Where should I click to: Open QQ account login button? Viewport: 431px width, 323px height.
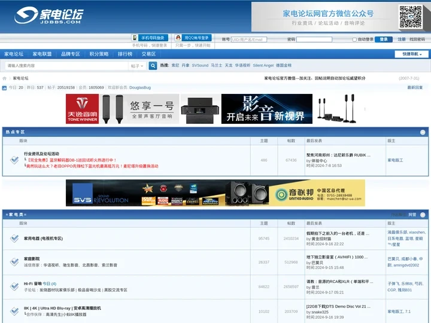(193, 38)
